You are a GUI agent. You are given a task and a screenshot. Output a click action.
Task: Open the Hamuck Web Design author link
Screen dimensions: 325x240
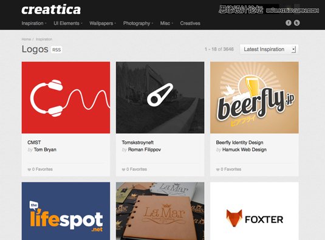tap(244, 149)
